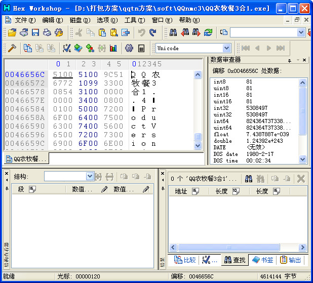Click the bar chart statistics icon

coord(113,48)
